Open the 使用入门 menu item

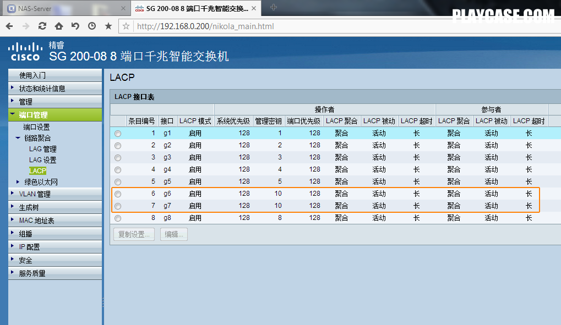pyautogui.click(x=55, y=75)
